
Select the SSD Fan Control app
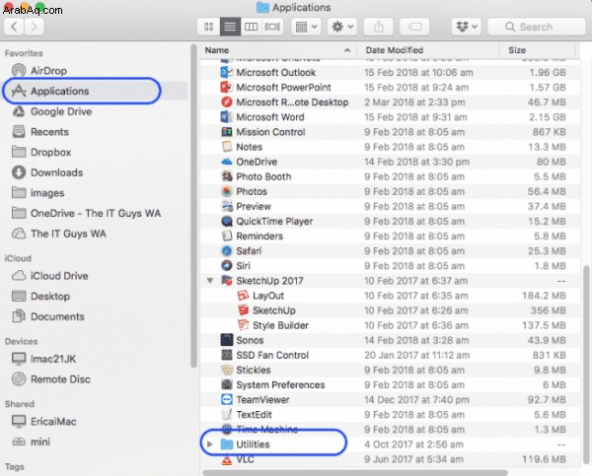pos(390,356)
